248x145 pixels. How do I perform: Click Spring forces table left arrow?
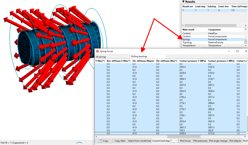click(x=96, y=136)
